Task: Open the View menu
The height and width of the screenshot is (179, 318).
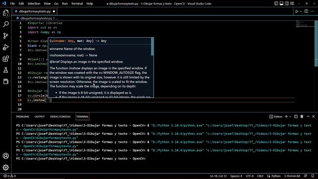Action: tap(47, 3)
